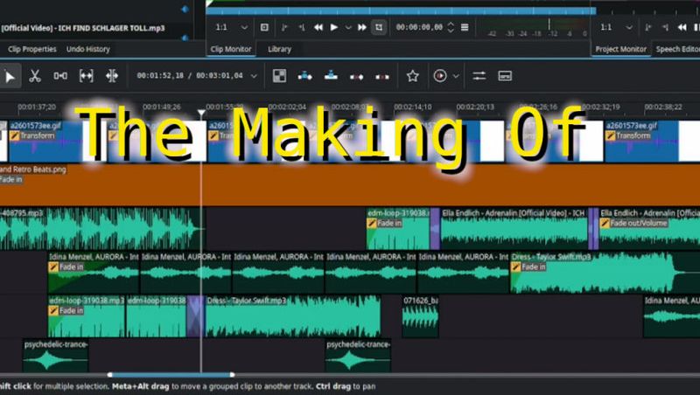Click the Selection arrow tool

10,76
